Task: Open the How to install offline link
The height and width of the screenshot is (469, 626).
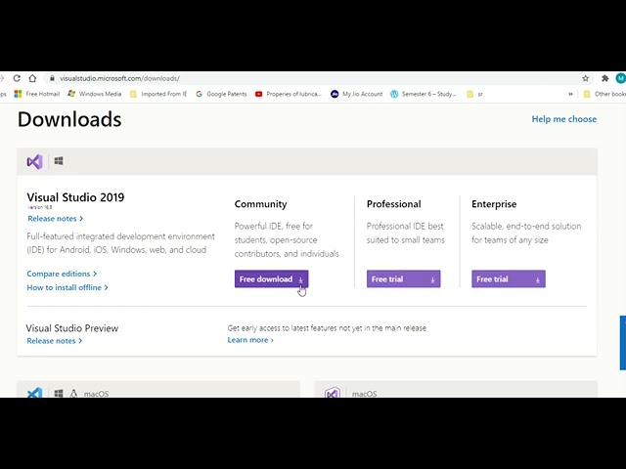Action: point(67,287)
